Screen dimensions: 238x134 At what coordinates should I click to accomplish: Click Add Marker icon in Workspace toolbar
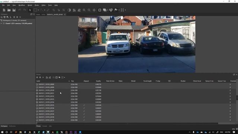(7, 17)
